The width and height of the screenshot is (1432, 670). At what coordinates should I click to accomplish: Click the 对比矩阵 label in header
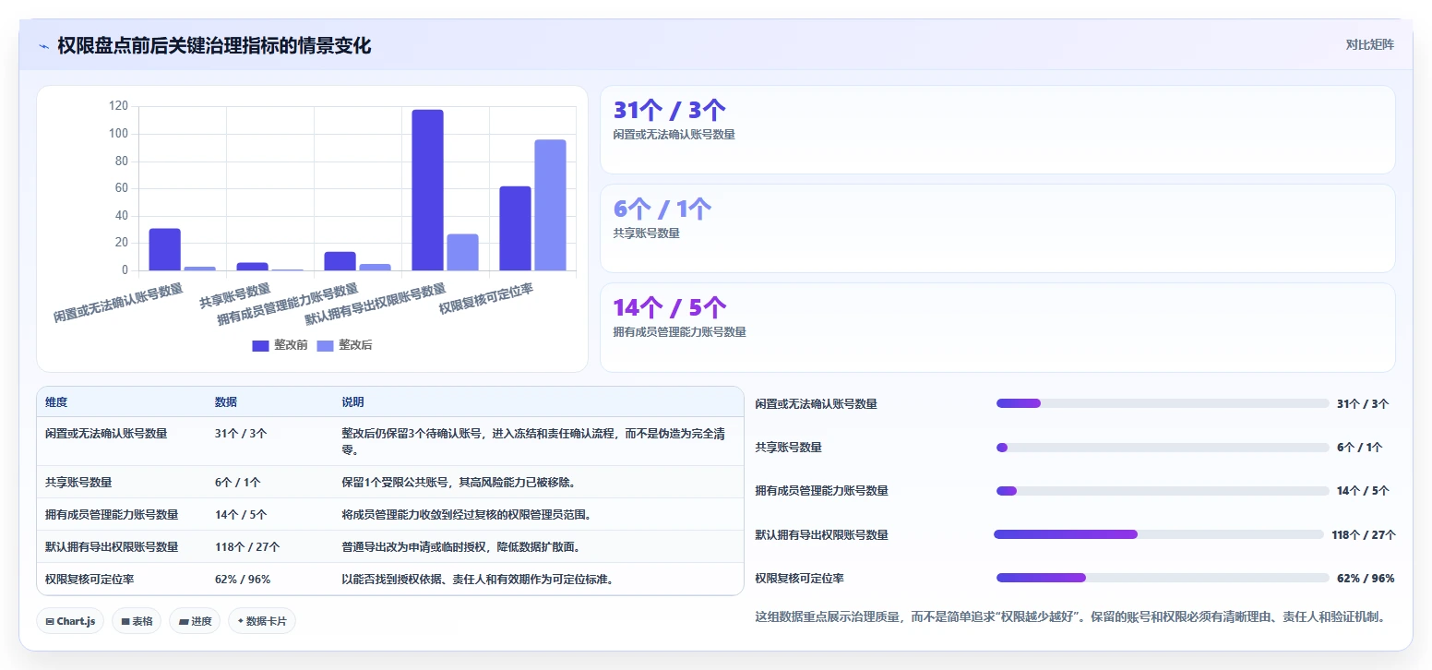tap(1369, 44)
